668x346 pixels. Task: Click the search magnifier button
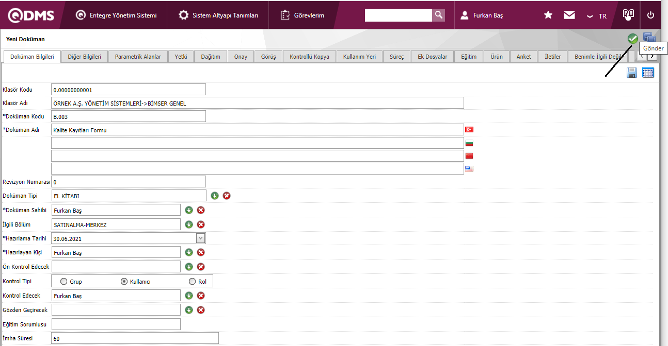click(438, 15)
